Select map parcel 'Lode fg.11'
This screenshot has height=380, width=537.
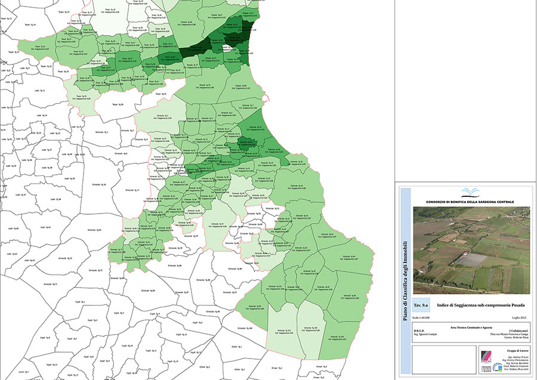40,91
